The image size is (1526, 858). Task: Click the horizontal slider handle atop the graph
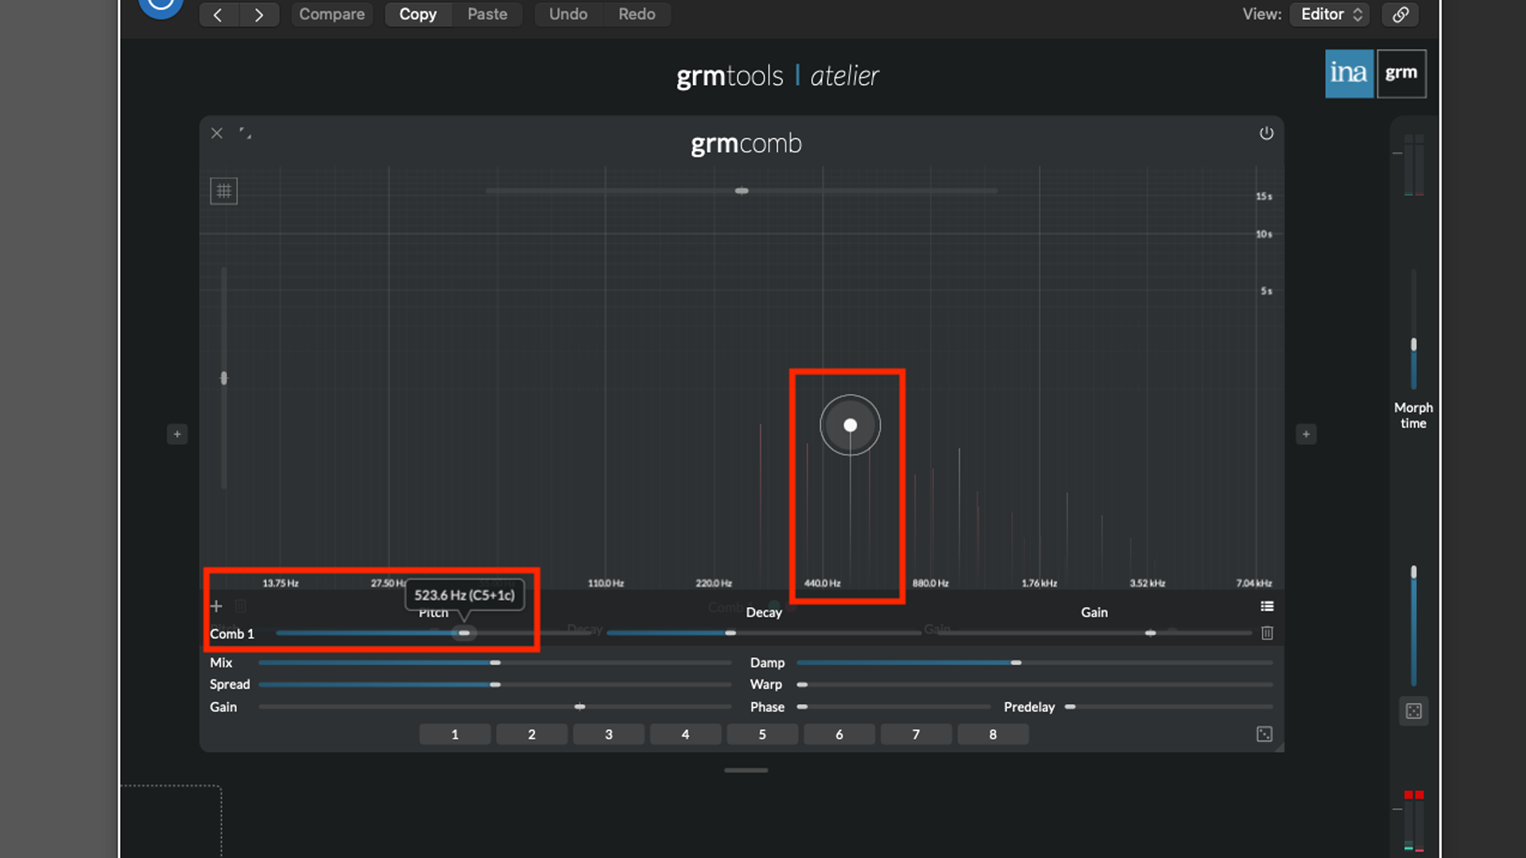click(x=742, y=191)
